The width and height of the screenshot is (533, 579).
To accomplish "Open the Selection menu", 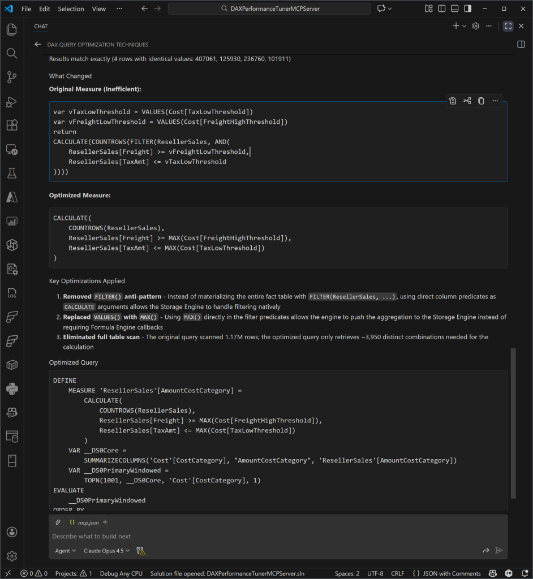I will (71, 9).
